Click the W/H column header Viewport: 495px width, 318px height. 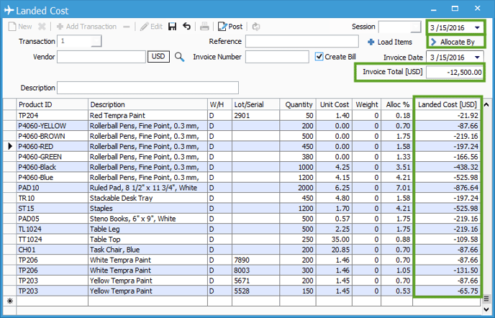[x=219, y=104]
